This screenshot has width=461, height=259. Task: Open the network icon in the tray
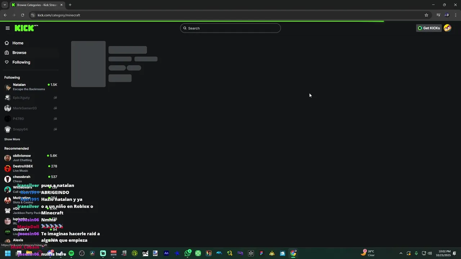click(424, 253)
